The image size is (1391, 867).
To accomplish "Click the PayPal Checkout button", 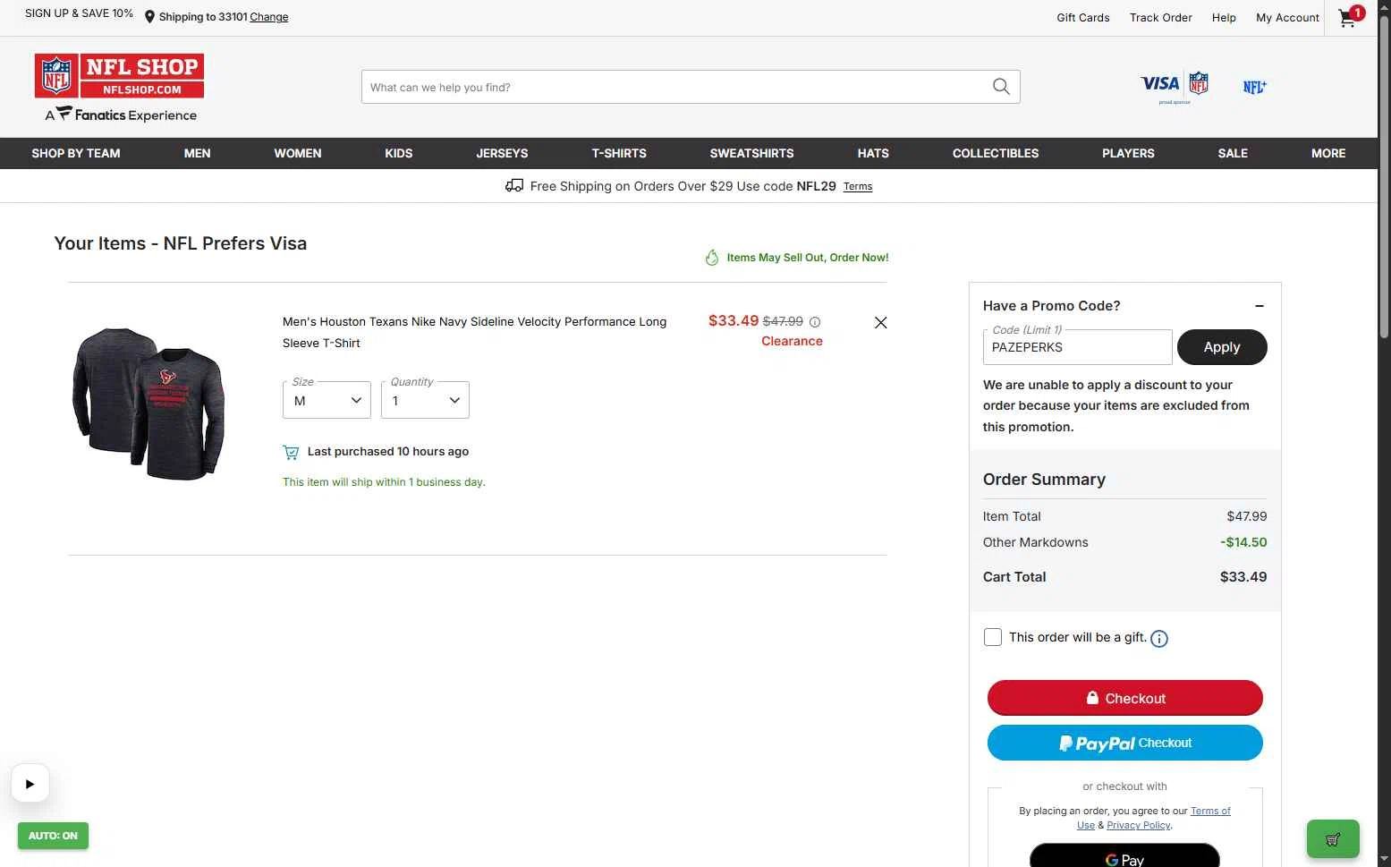I will coord(1125,743).
